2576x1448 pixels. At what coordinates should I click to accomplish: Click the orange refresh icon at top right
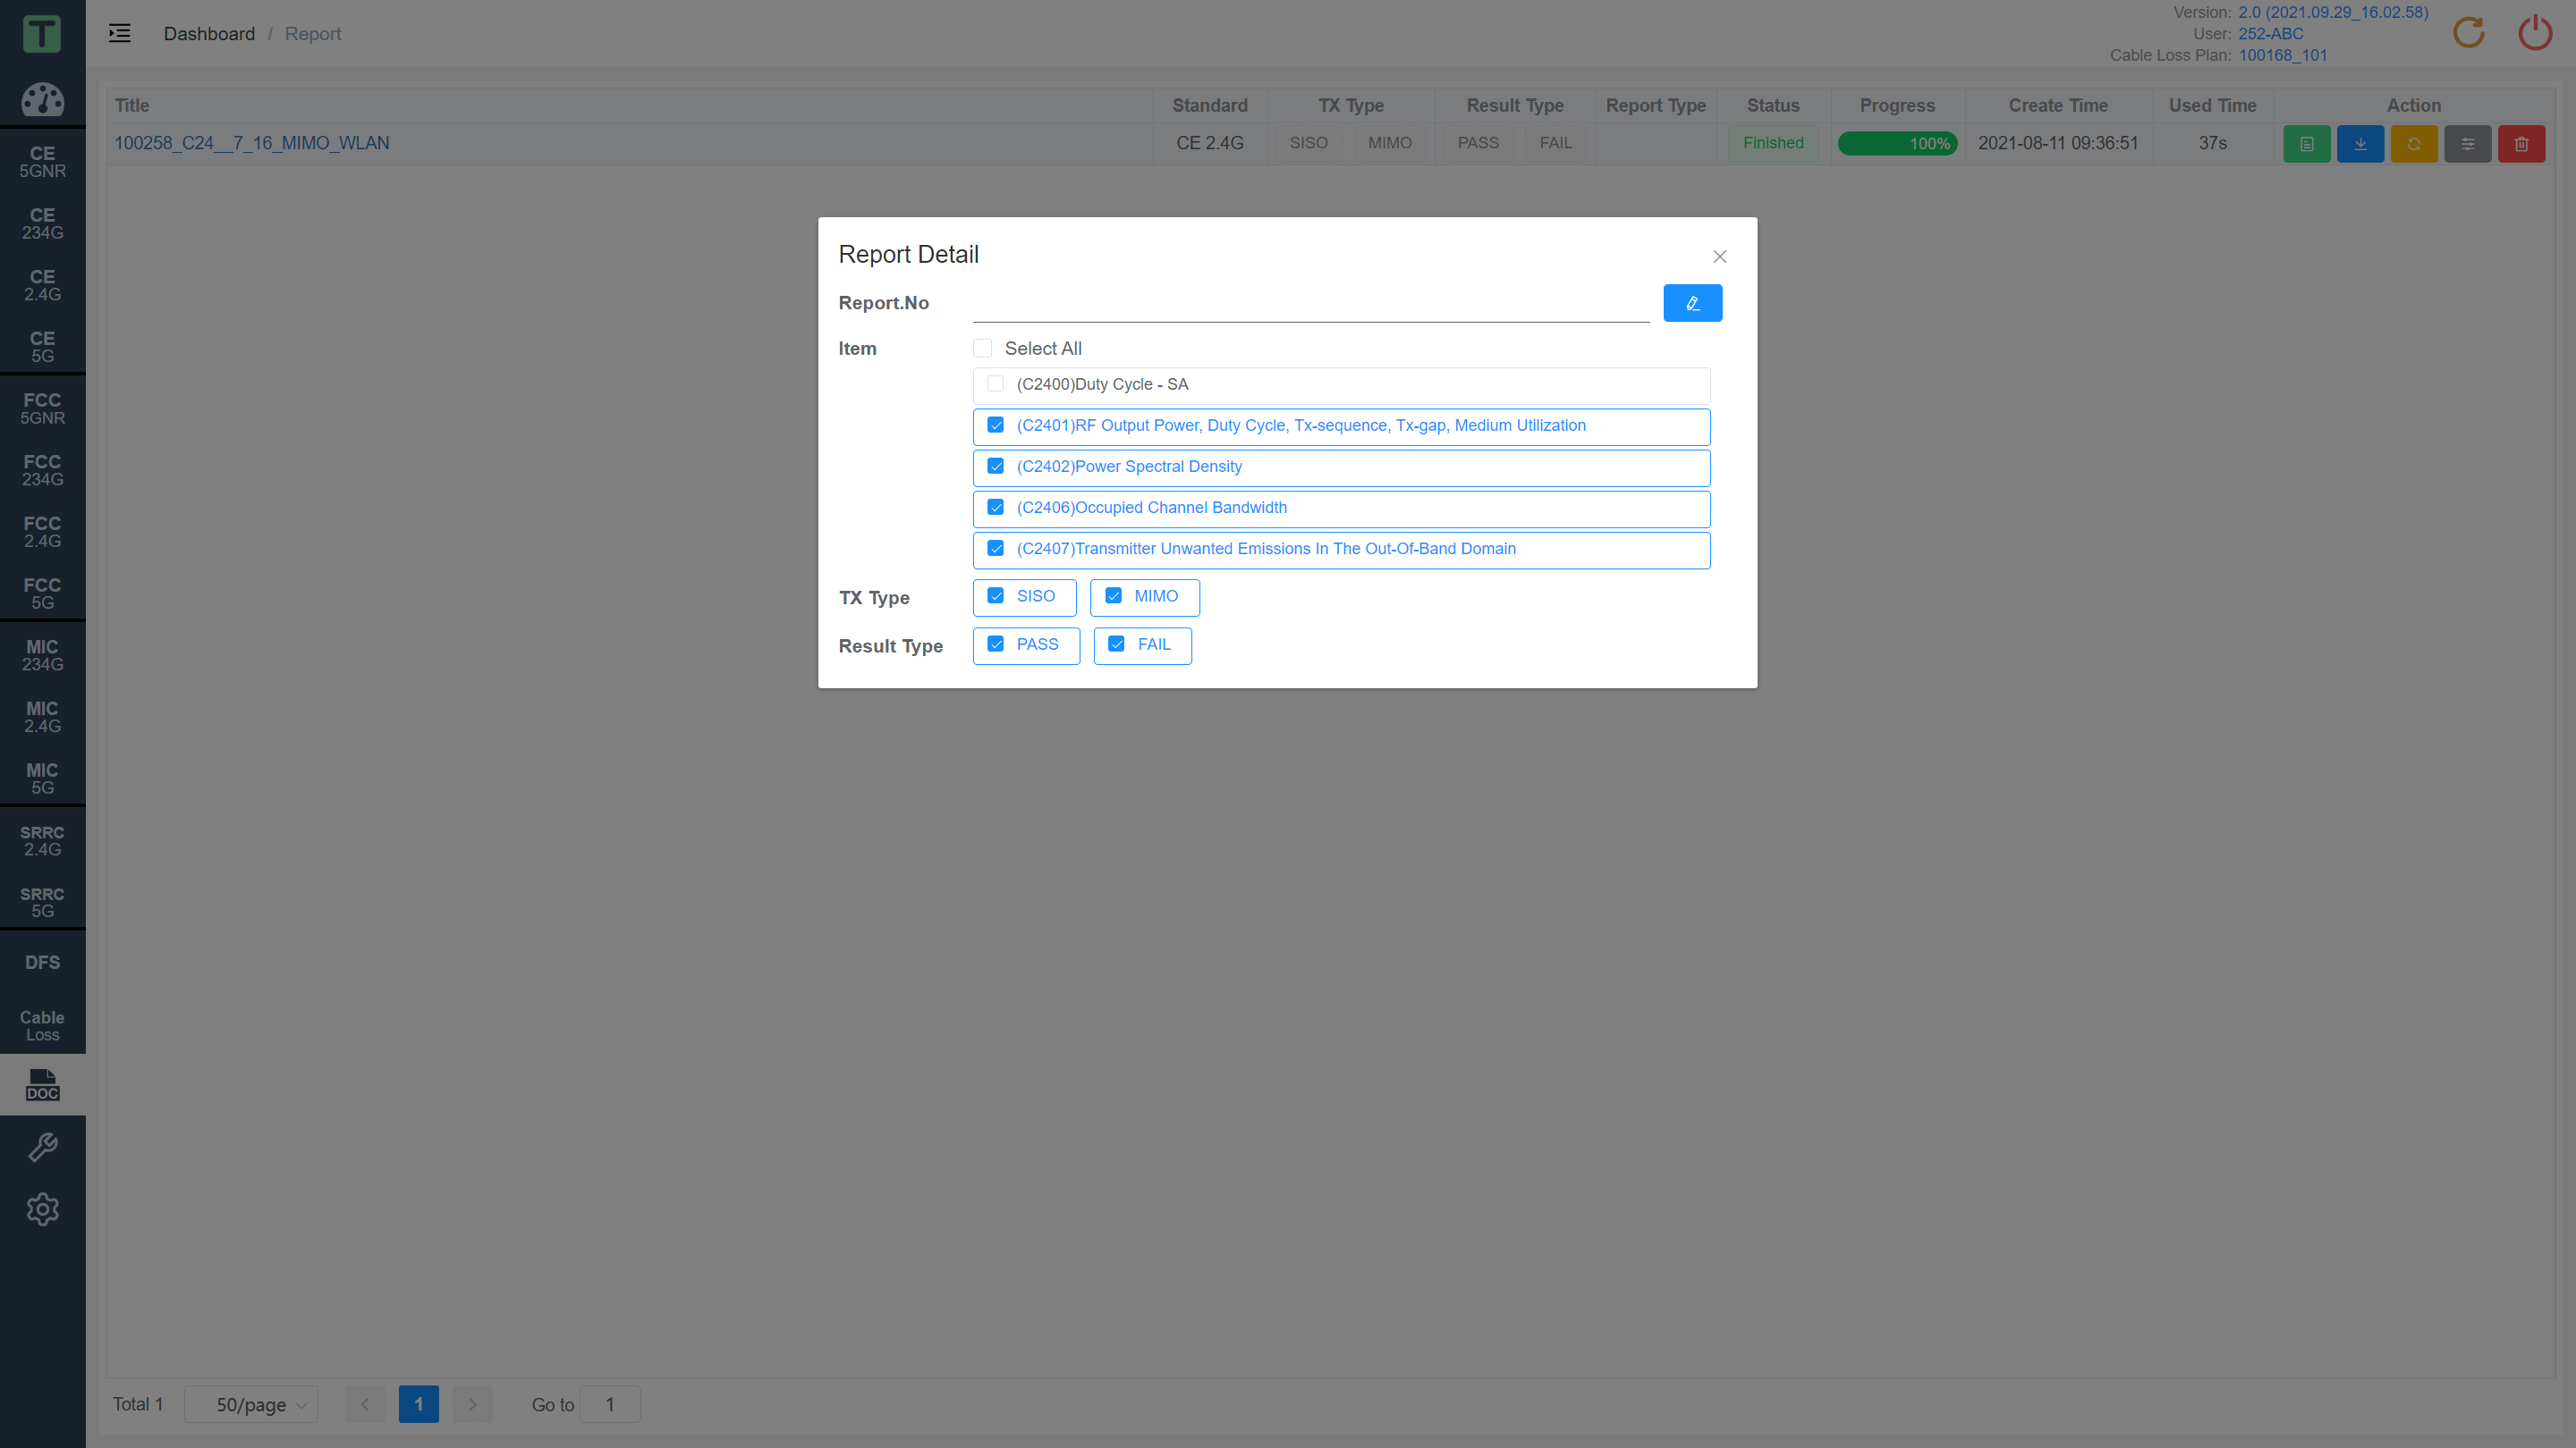point(2468,33)
